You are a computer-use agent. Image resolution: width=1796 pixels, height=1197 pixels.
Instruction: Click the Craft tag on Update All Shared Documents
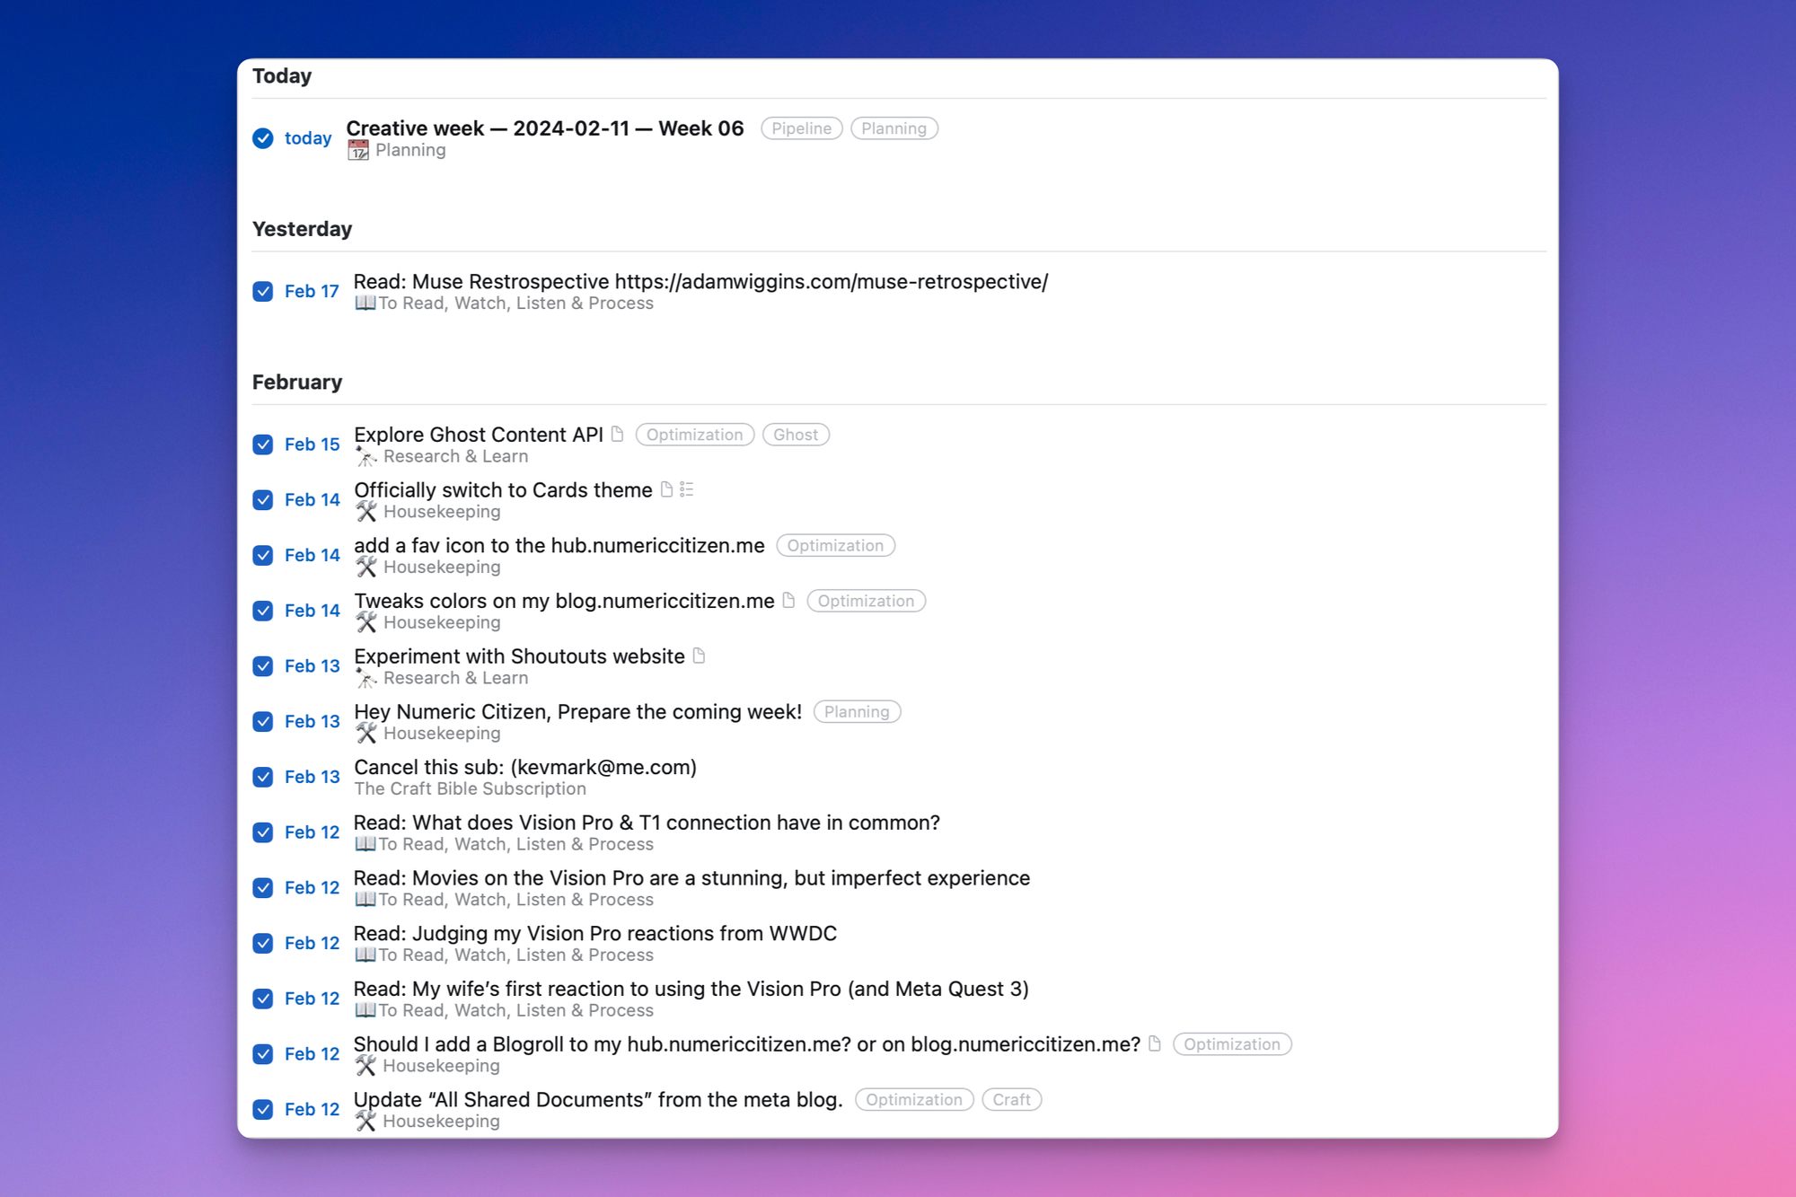(x=1011, y=1100)
